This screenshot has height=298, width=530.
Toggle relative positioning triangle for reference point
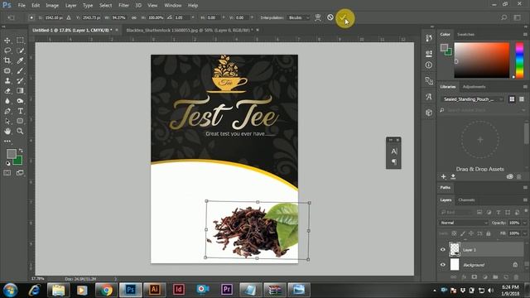click(x=69, y=17)
